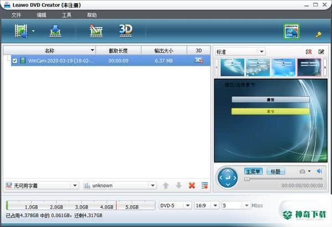Click the yellow menu button in preview
332x227 pixels.
coord(271,111)
